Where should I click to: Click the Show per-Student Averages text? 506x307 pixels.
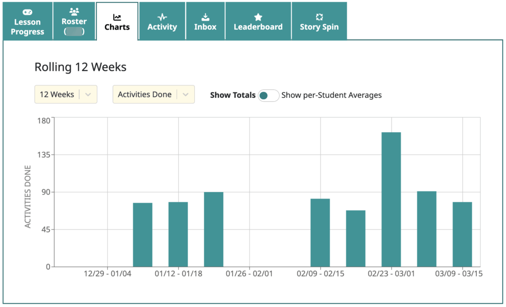pos(331,95)
